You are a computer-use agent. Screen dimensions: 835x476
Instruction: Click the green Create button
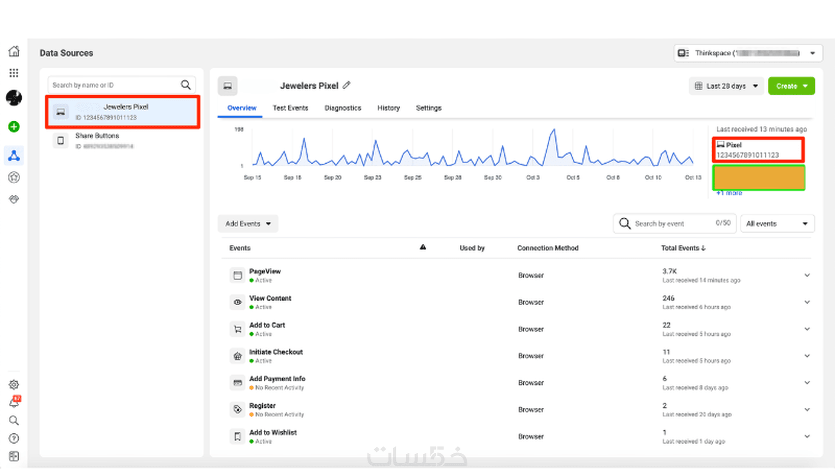coord(791,86)
